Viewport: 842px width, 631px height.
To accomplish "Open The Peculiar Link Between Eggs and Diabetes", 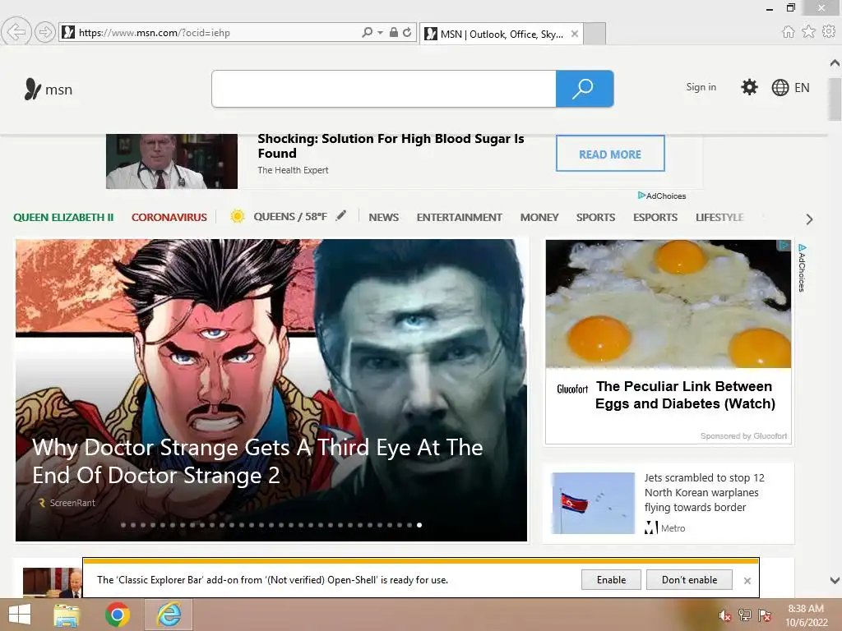I will click(x=685, y=395).
